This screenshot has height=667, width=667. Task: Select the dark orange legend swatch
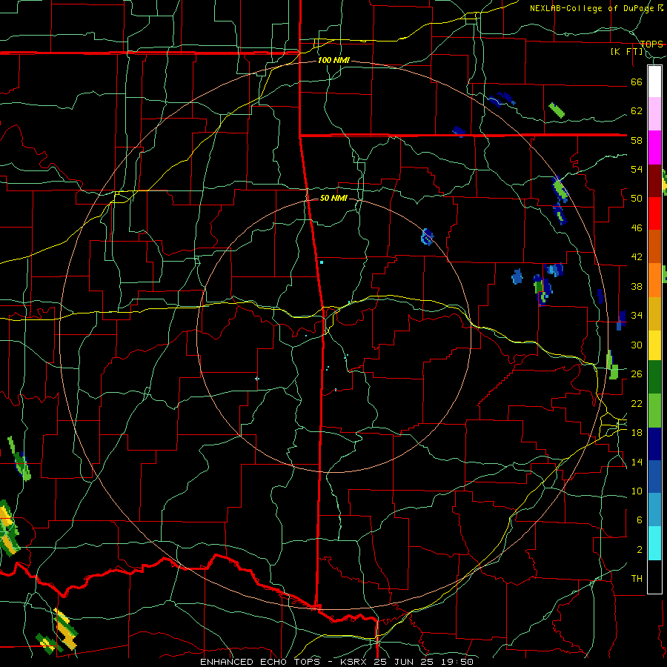pyautogui.click(x=654, y=247)
